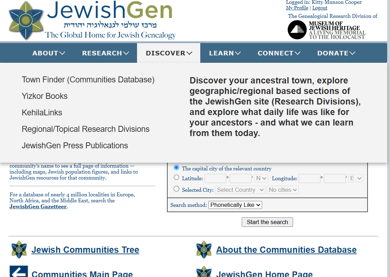Image resolution: width=390 pixels, height=277 pixels.
Task: Expand the CONNECT menu
Action: (x=279, y=53)
